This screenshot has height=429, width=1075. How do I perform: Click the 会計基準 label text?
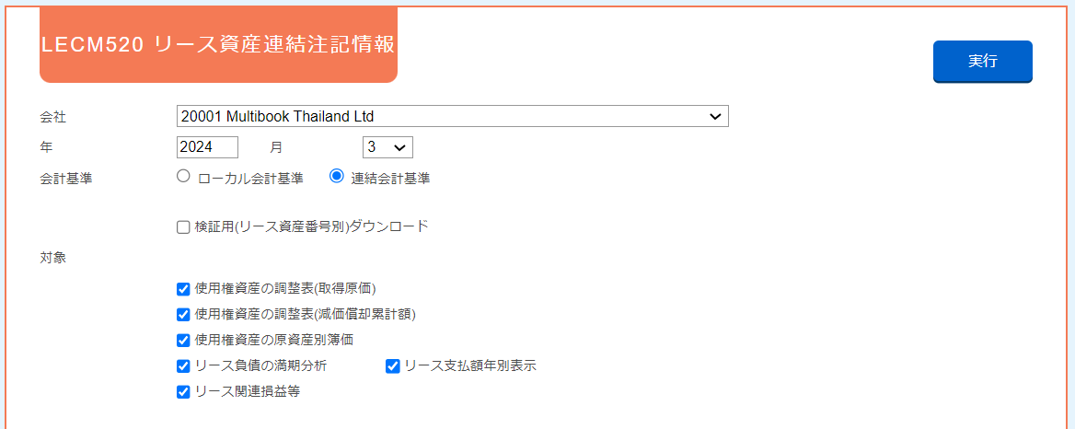click(66, 180)
